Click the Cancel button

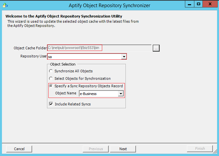pyautogui.click(x=19, y=149)
